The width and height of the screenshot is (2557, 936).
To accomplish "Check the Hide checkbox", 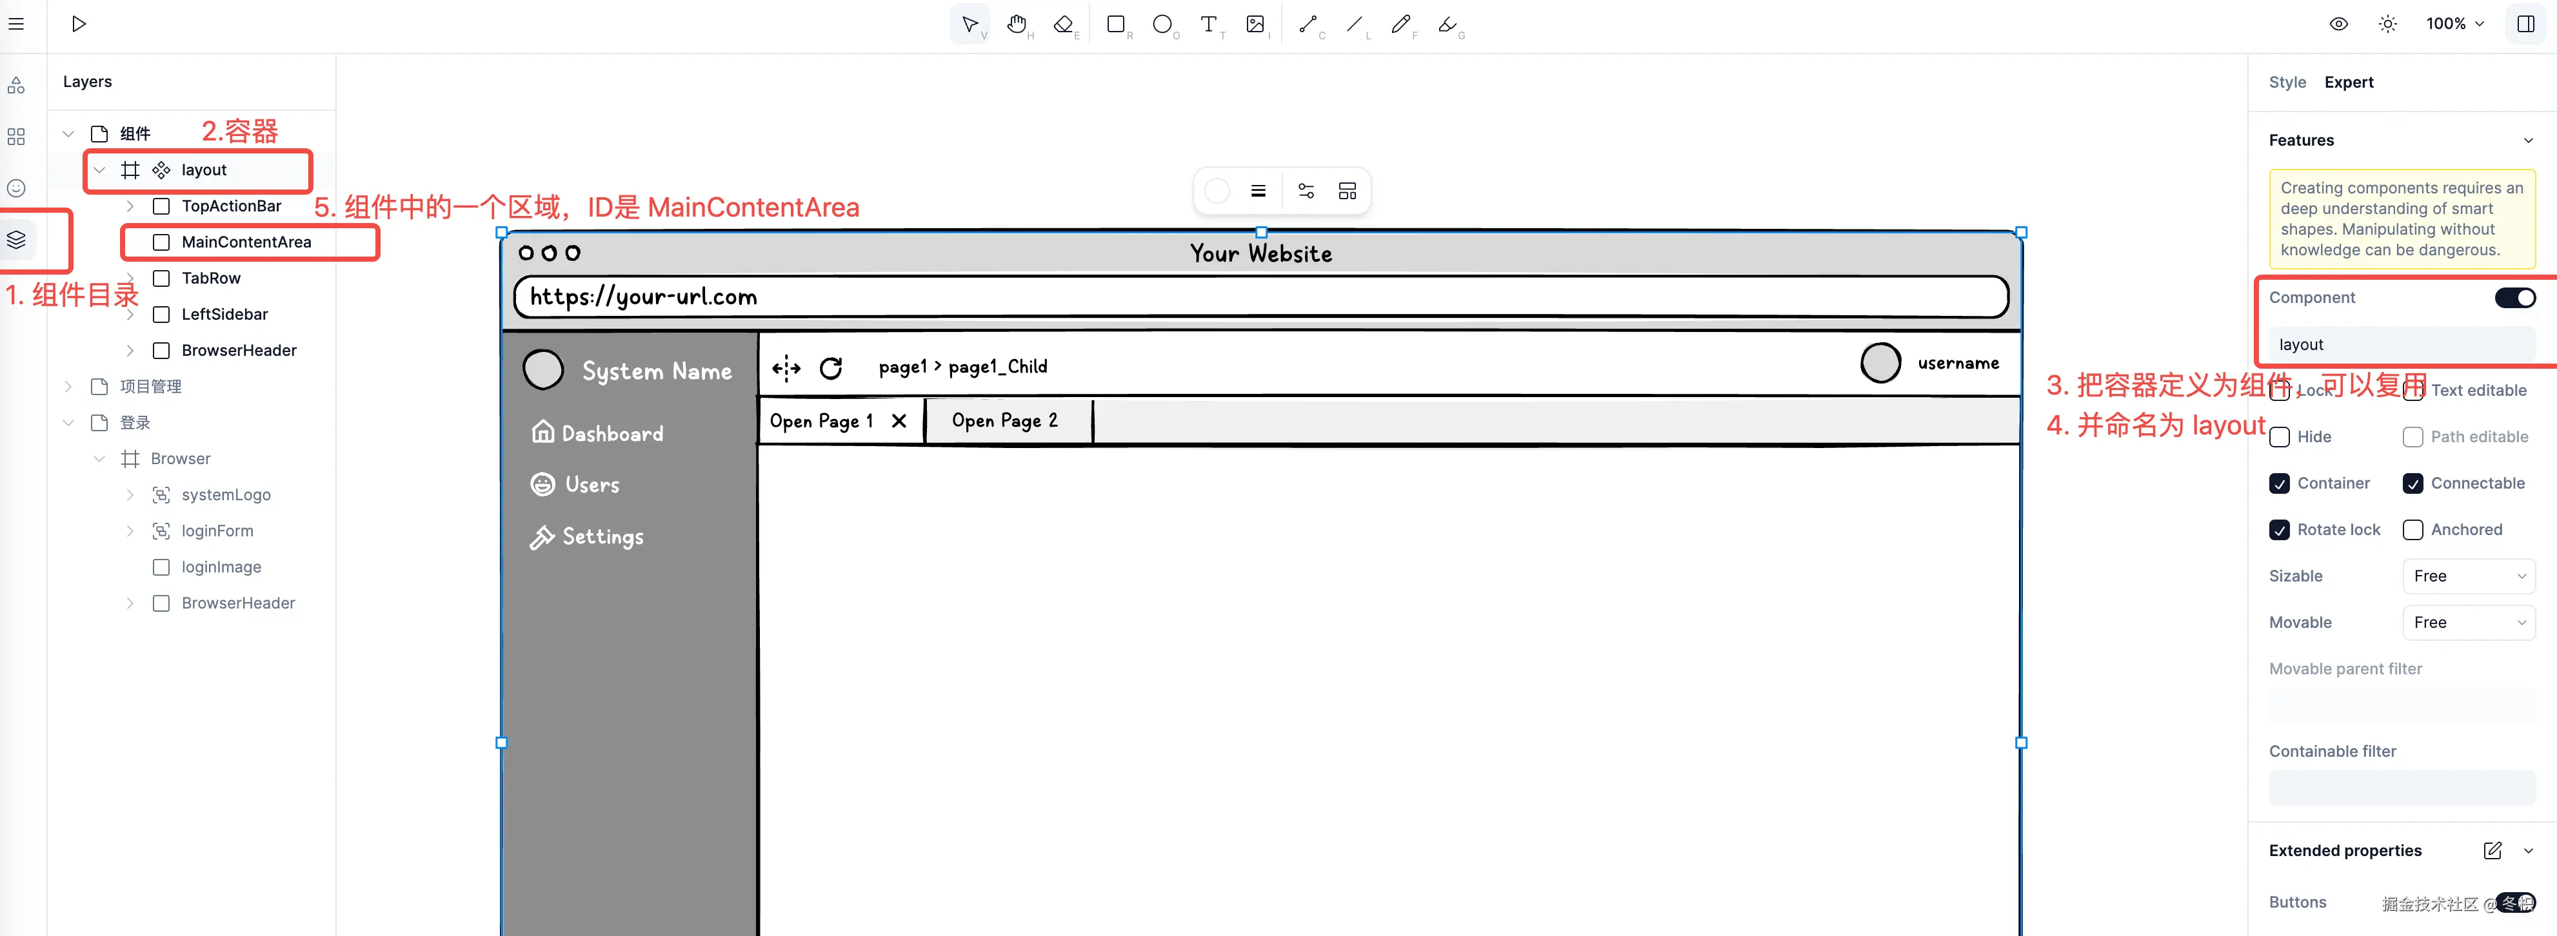I will pyautogui.click(x=2280, y=437).
